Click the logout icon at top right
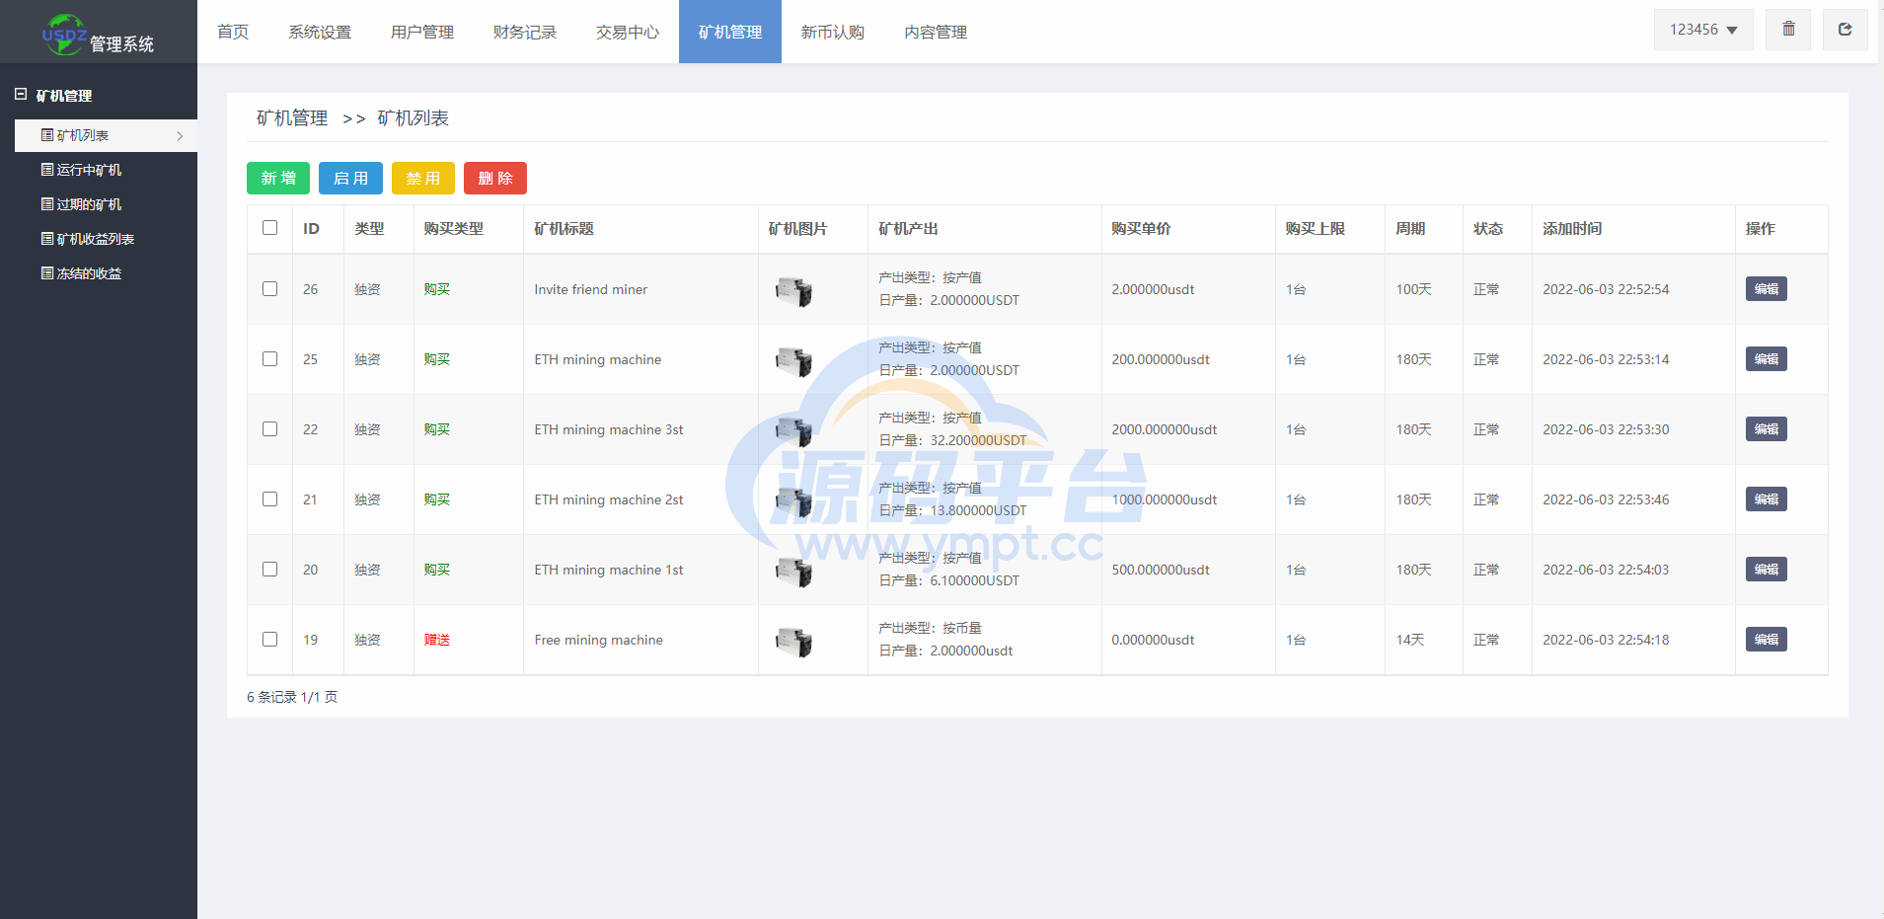This screenshot has height=919, width=1884. click(1845, 30)
